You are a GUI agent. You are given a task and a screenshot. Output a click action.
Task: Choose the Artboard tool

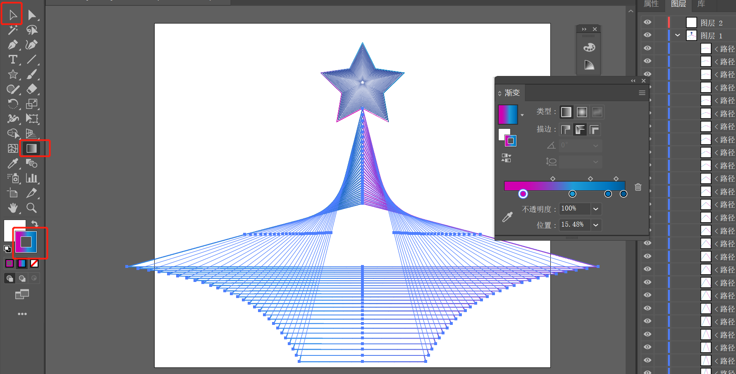[13, 193]
